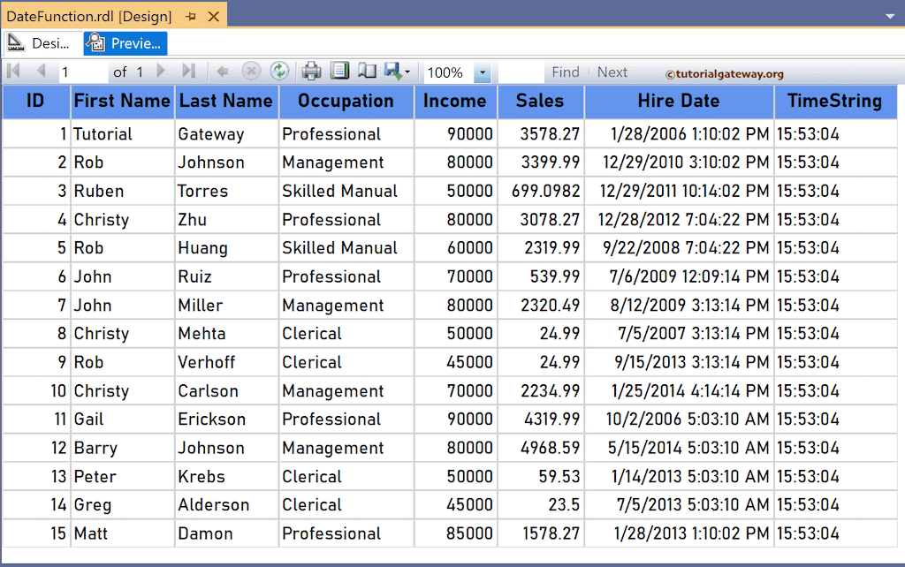The height and width of the screenshot is (567, 905).
Task: Open the export format dropdown arrow
Action: tap(409, 72)
